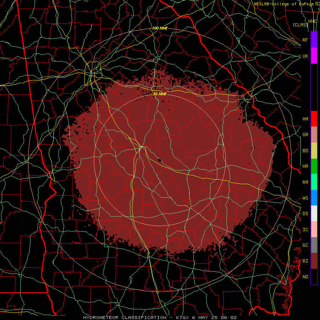Click the GC legend label

click(305, 245)
